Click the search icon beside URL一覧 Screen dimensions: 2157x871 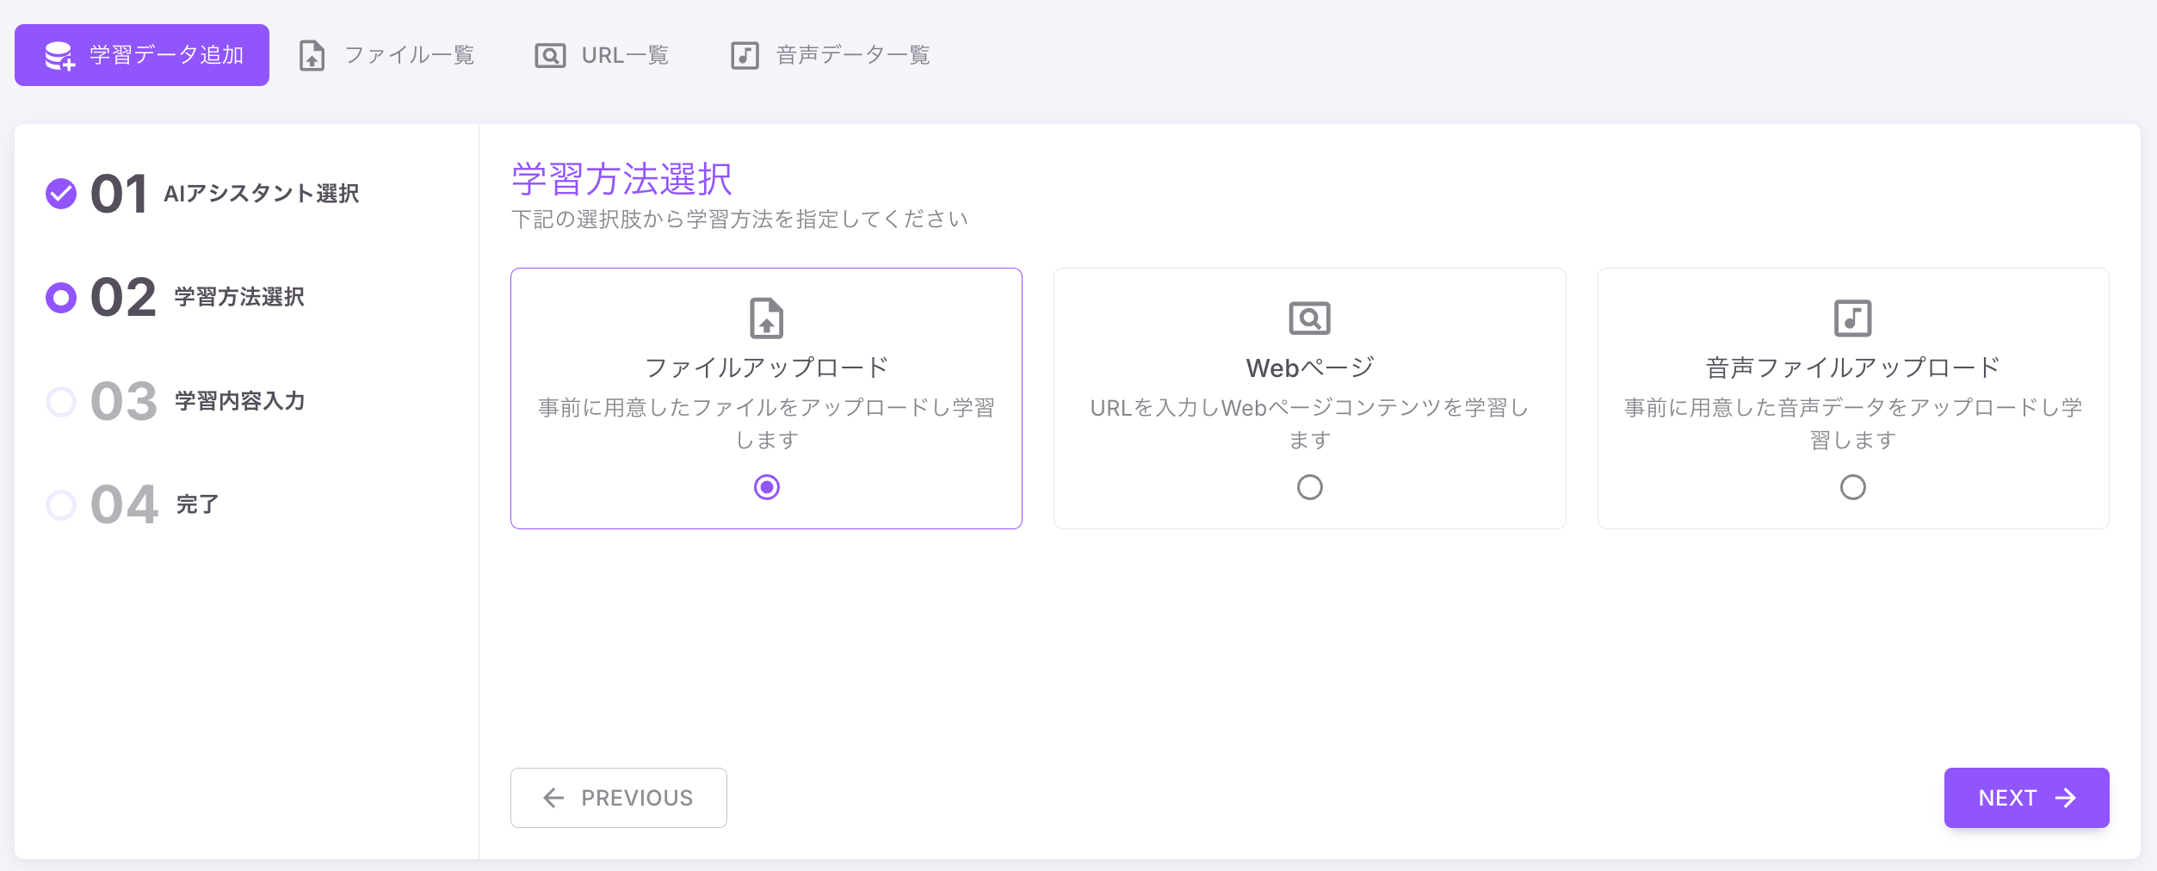click(550, 56)
